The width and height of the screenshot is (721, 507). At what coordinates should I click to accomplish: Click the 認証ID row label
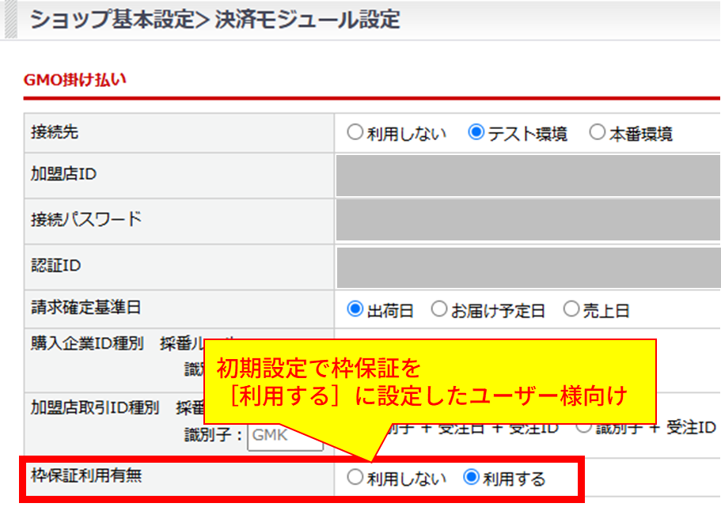(x=55, y=266)
